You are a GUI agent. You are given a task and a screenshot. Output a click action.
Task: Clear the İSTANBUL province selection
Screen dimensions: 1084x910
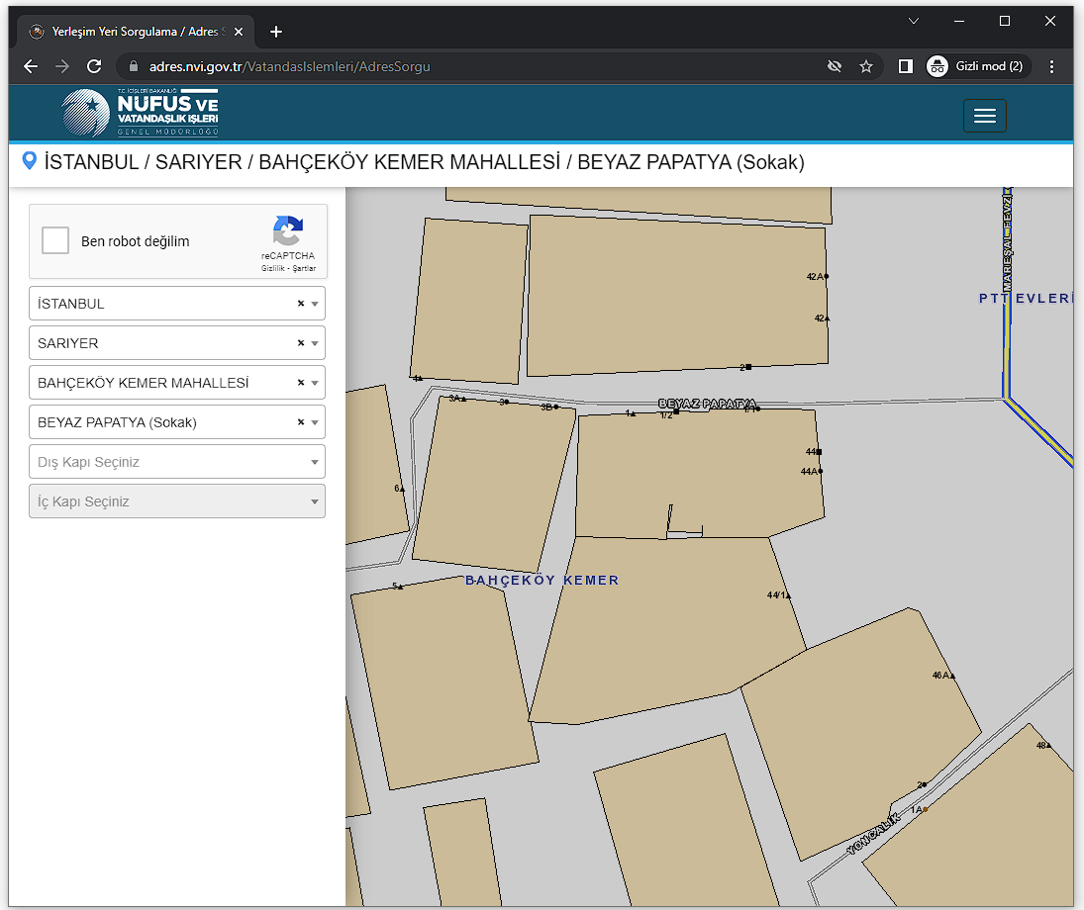[300, 304]
